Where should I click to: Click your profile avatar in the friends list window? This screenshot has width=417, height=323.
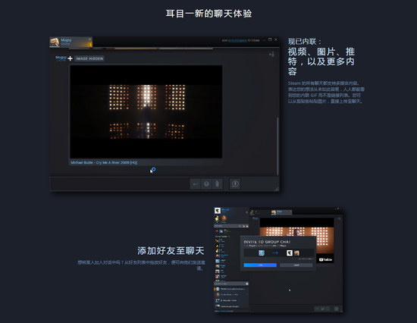[218, 211]
